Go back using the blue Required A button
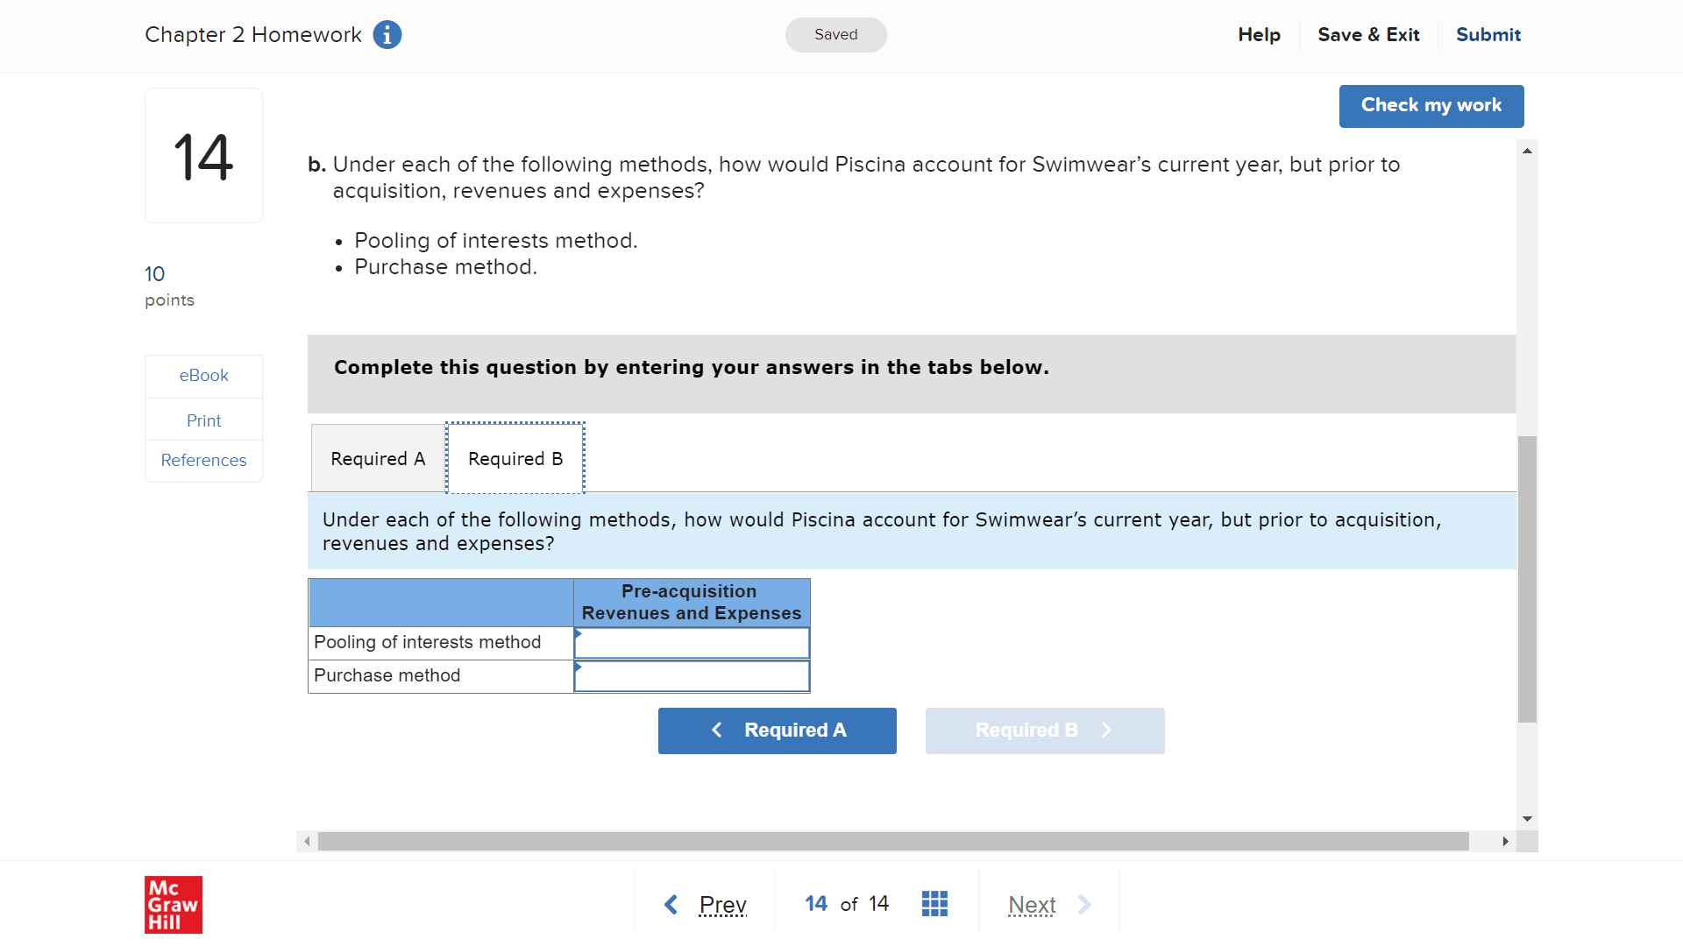 (x=778, y=731)
